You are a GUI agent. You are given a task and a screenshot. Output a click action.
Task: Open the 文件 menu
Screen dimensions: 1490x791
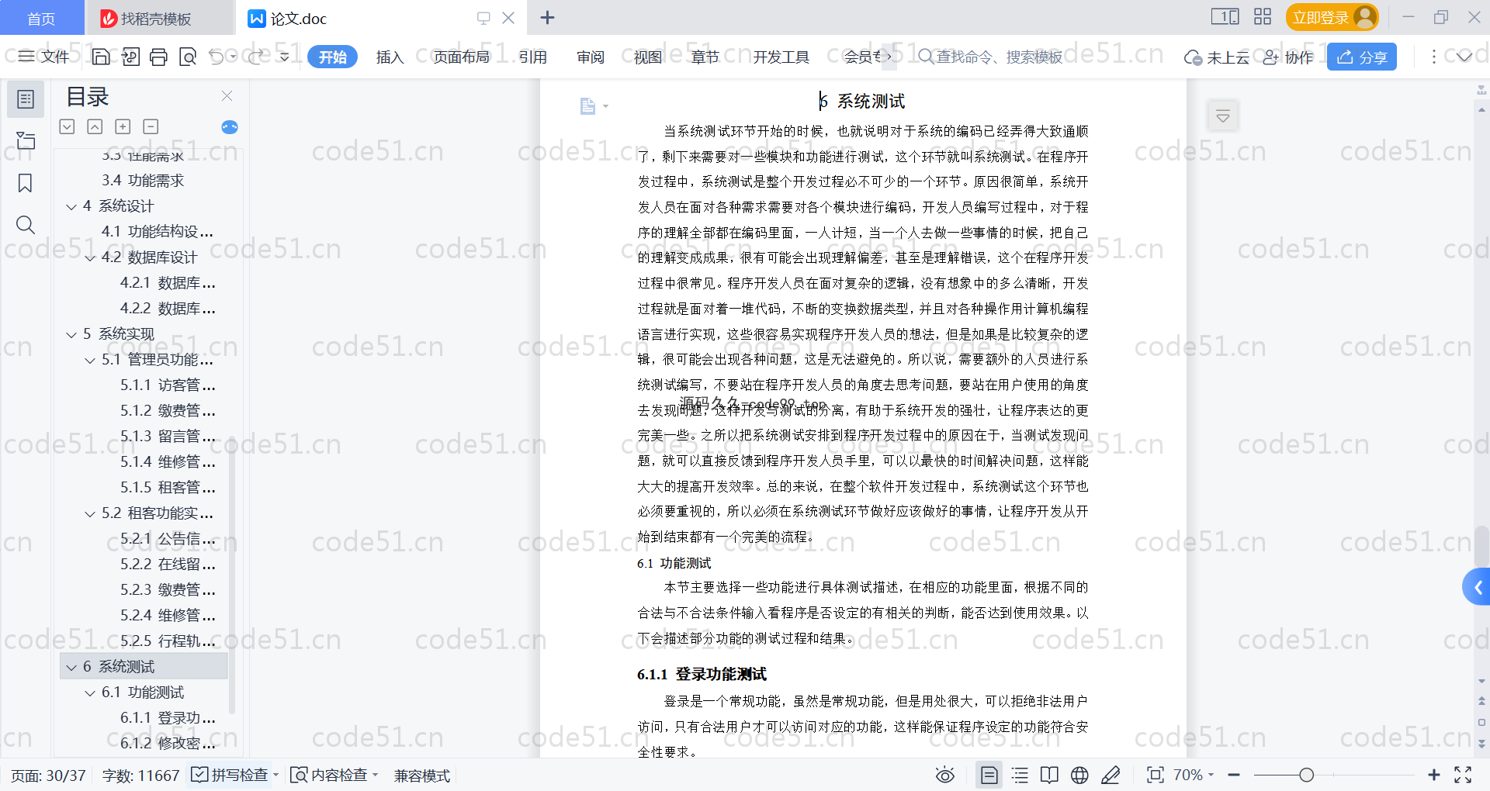click(x=44, y=56)
